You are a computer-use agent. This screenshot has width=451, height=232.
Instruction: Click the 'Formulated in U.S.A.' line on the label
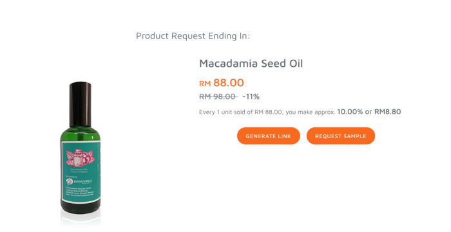point(77,170)
